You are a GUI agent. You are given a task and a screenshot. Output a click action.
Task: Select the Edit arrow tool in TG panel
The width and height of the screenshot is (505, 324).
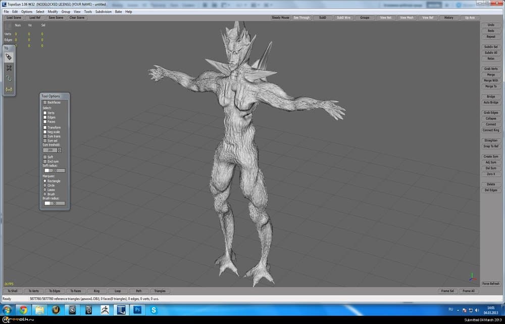9,57
